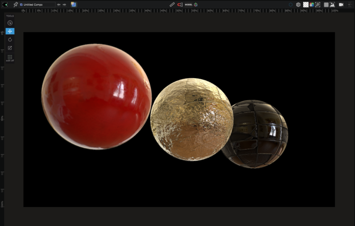Toggle the grid 'edit off' button
The width and height of the screenshot is (355, 226).
pos(10,57)
